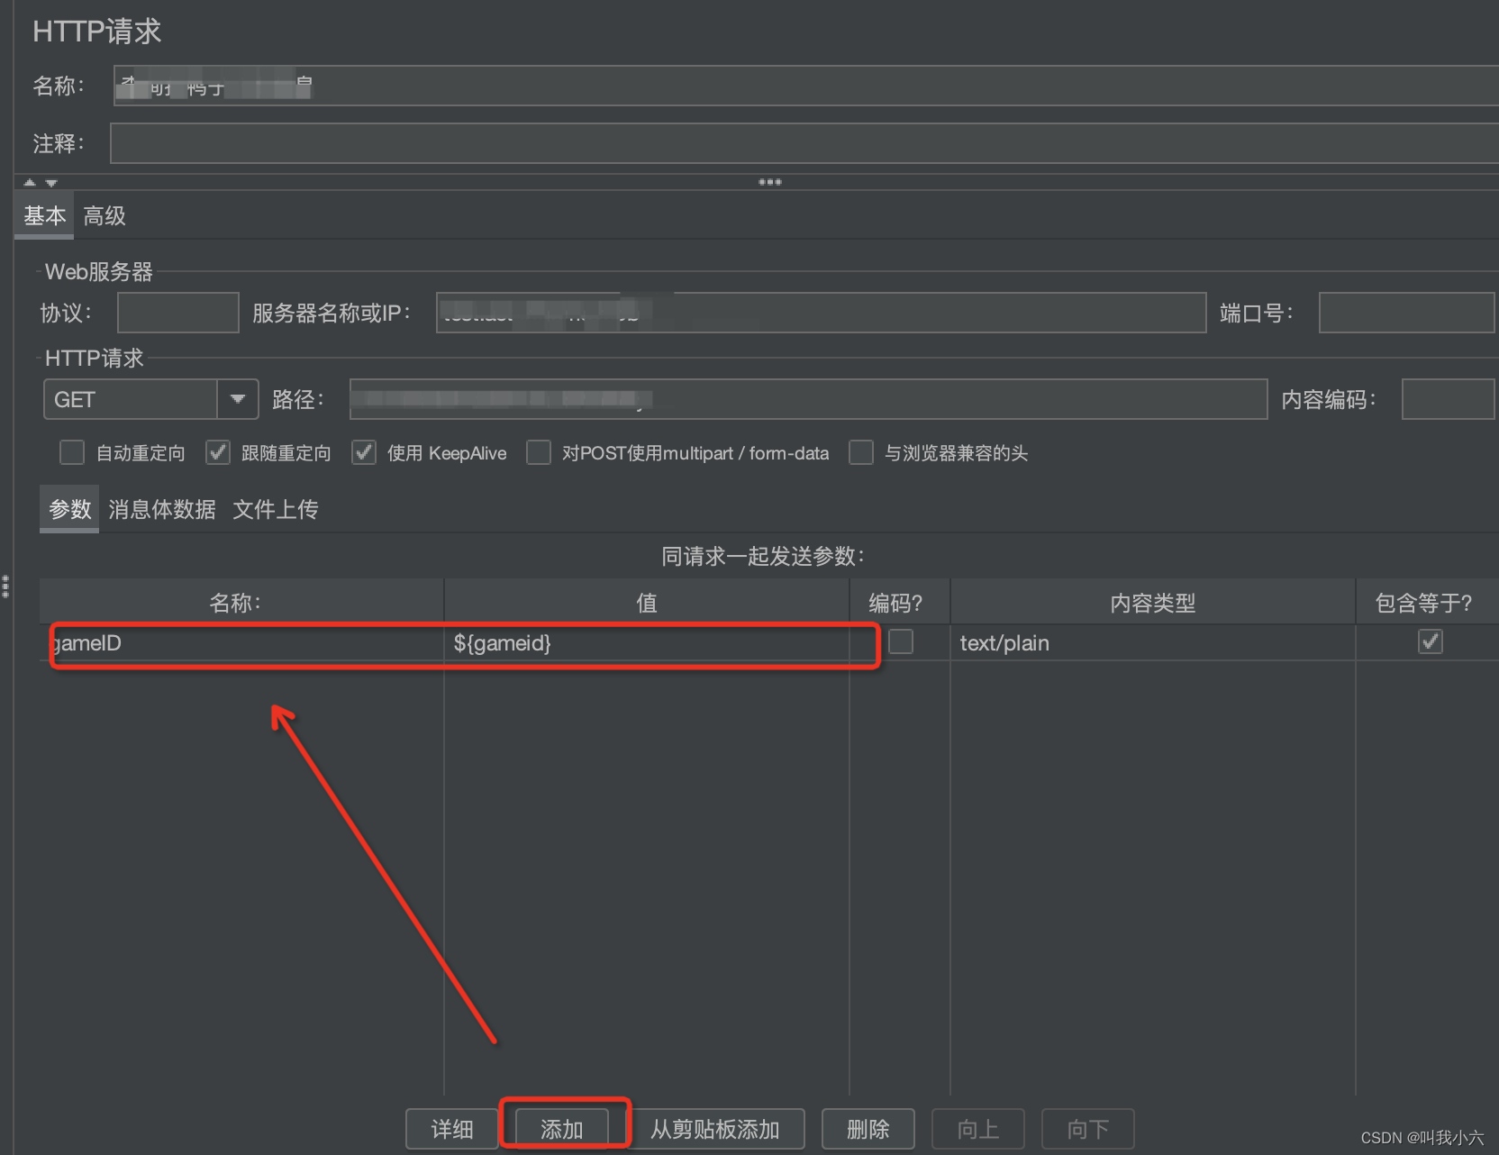The width and height of the screenshot is (1499, 1155).
Task: Select the 消息体数据 tab
Action: [x=162, y=509]
